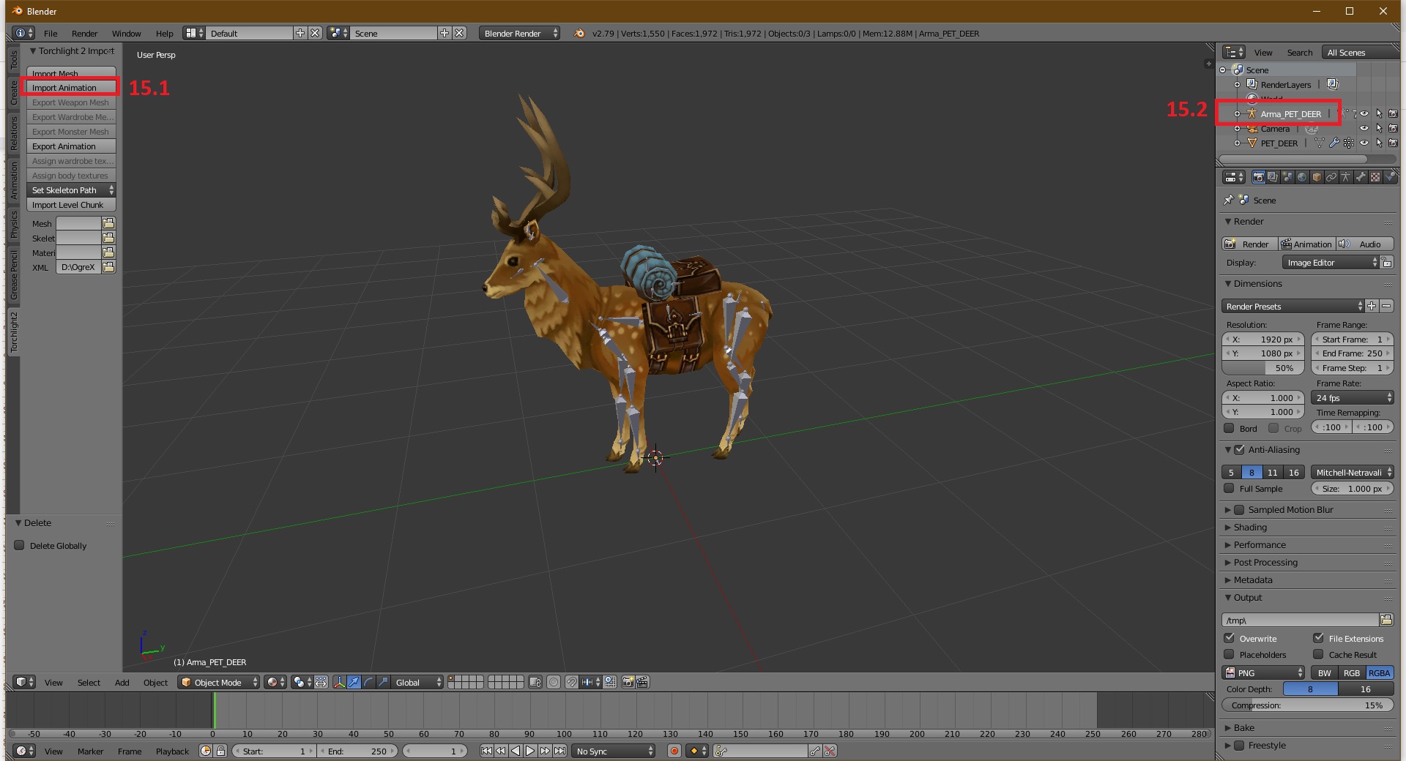Open the Constraints chain-link properties icon
This screenshot has height=761, width=1406.
[1331, 177]
